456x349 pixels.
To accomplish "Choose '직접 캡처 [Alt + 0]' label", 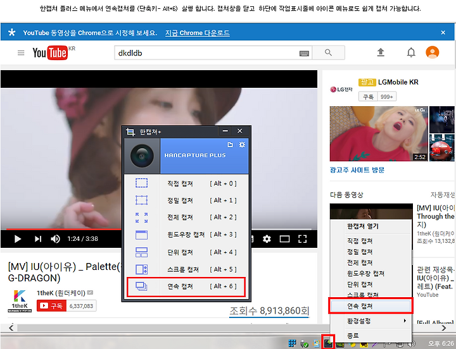I will [x=202, y=183].
